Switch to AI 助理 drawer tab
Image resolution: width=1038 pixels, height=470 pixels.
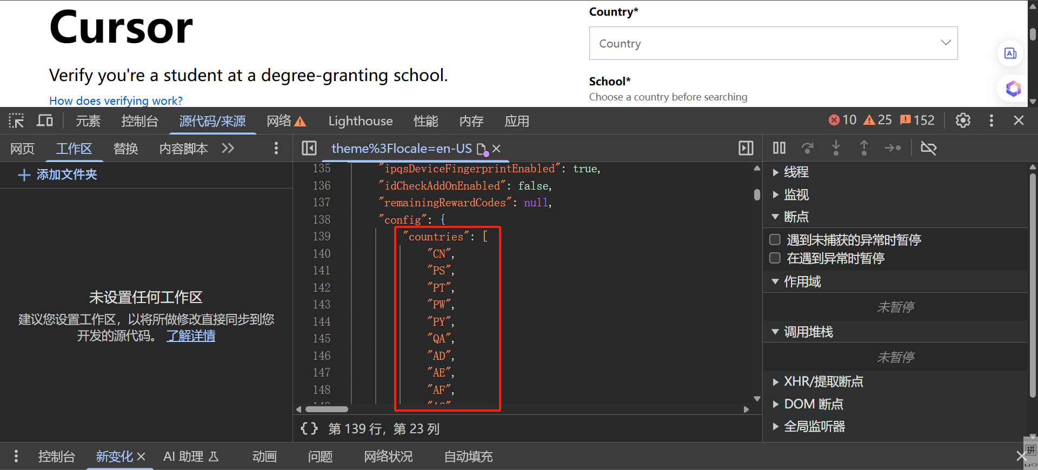click(191, 456)
